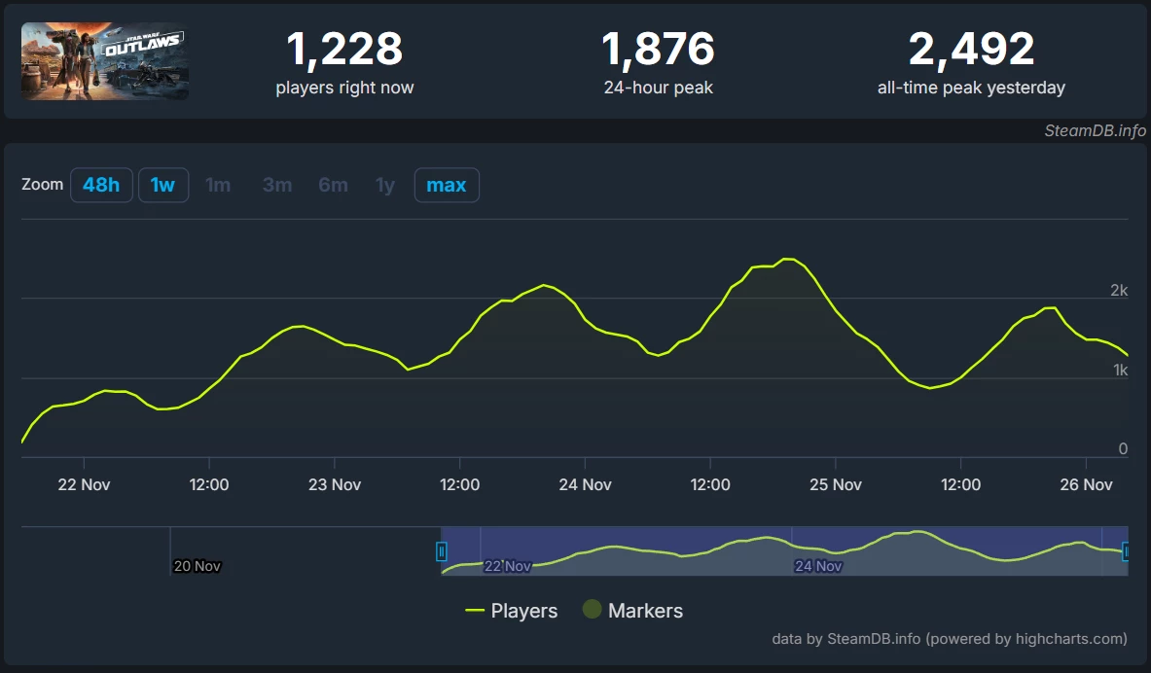This screenshot has height=673, width=1151.
Task: Toggle the Markers series in legend
Action: (632, 611)
